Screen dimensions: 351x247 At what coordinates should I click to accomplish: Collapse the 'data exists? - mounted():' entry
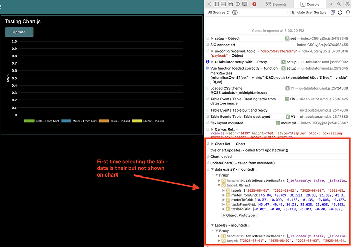pos(212,169)
